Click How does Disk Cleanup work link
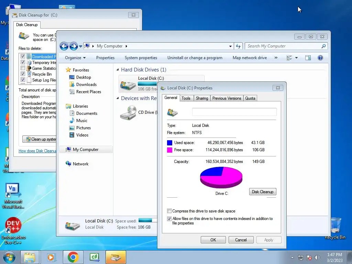The width and height of the screenshot is (352, 264). coord(37,151)
